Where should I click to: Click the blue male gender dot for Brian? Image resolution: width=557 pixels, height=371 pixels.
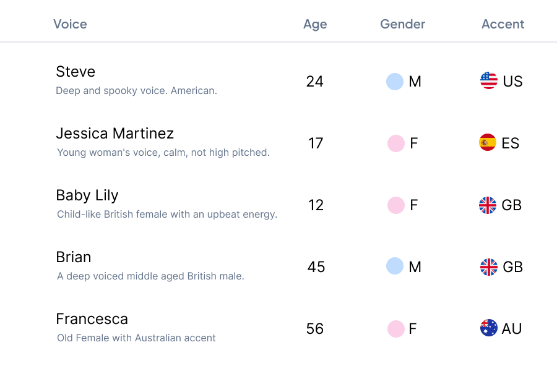tap(395, 267)
